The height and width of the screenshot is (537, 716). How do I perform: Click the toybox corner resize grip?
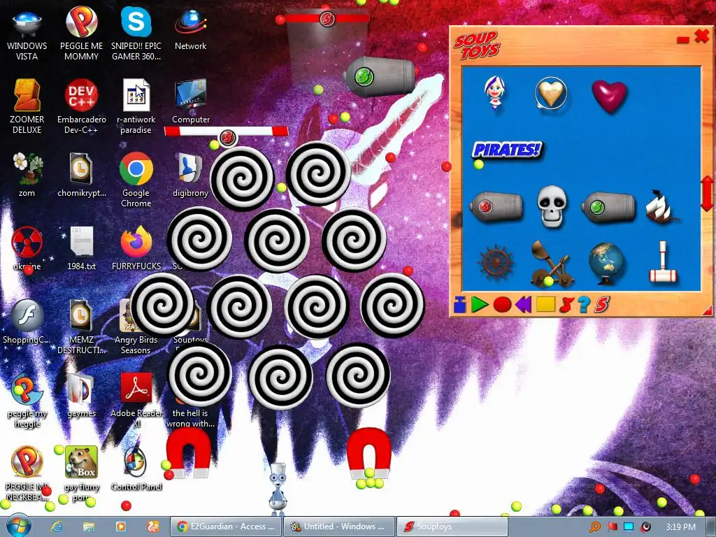point(708,311)
